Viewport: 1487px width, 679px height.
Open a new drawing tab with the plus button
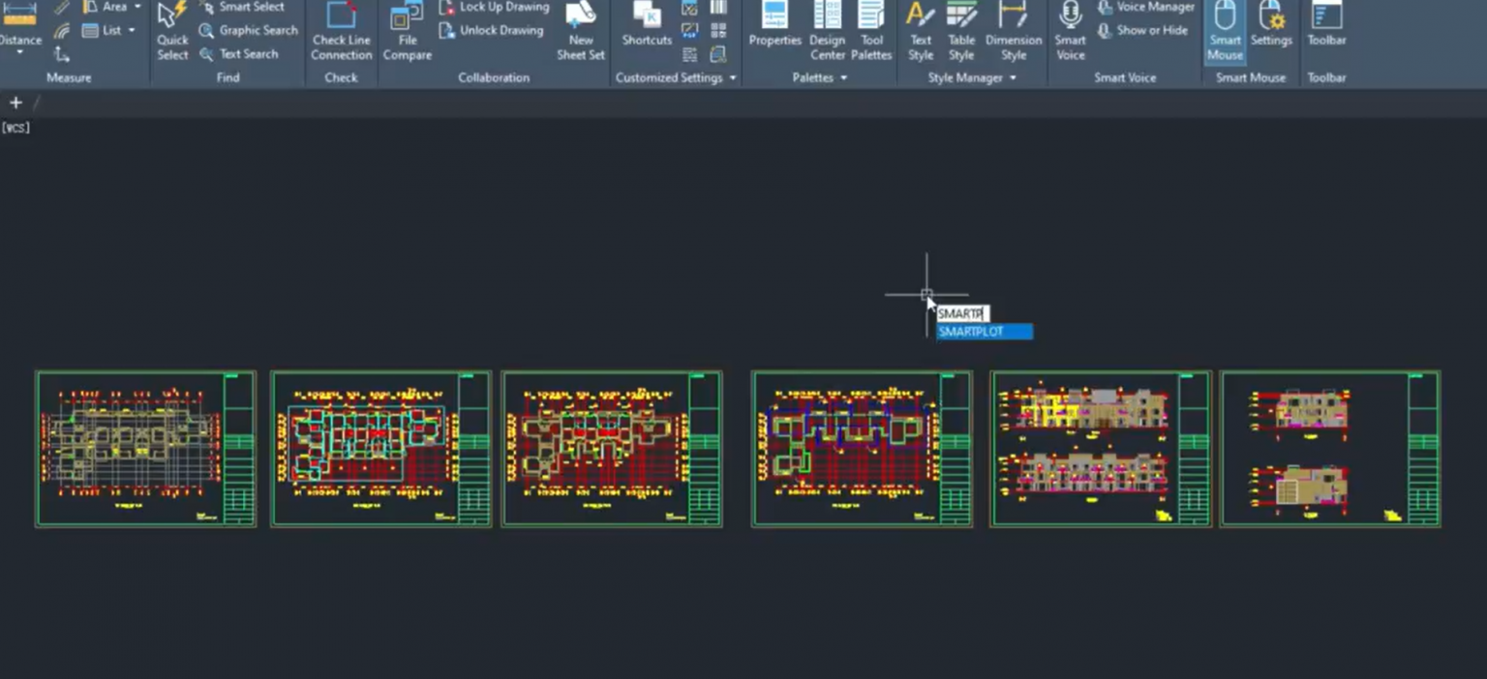point(15,102)
